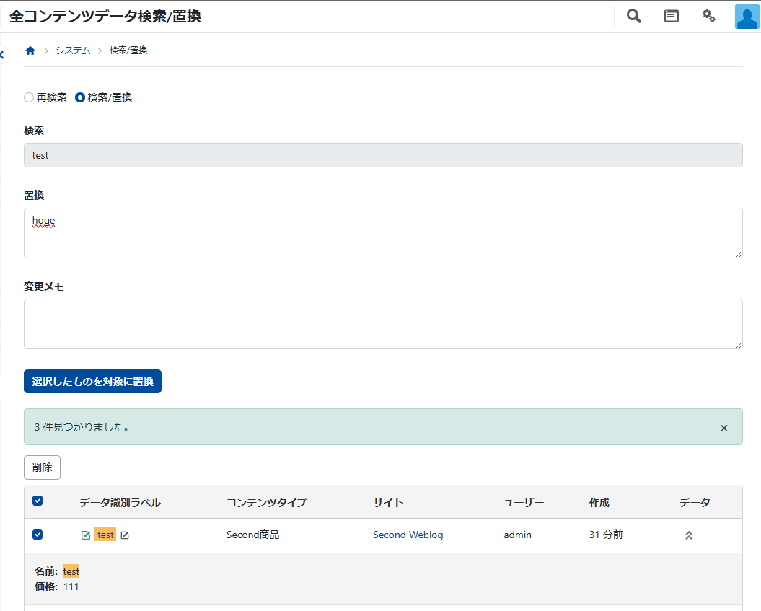This screenshot has width=761, height=611.
Task: Open the Second Weblog site link
Action: point(408,535)
